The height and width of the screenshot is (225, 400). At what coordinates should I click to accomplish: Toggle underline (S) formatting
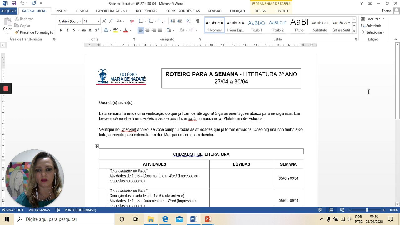(x=74, y=30)
